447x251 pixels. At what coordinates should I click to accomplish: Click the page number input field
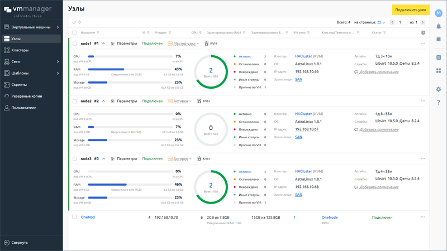(x=402, y=22)
